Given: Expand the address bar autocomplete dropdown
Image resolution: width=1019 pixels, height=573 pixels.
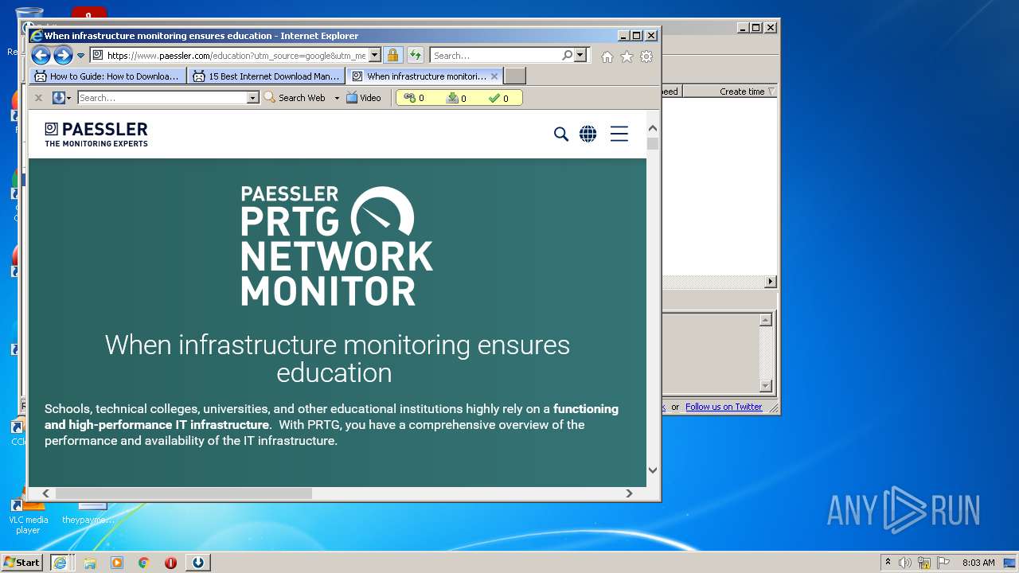Looking at the screenshot, I should (374, 56).
